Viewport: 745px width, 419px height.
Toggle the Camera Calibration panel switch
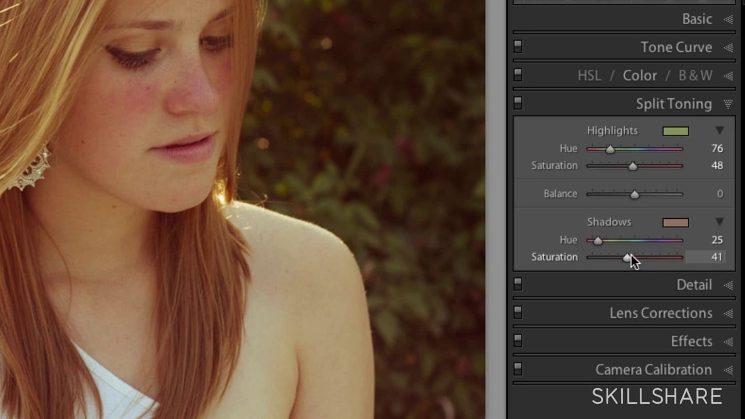tap(518, 370)
